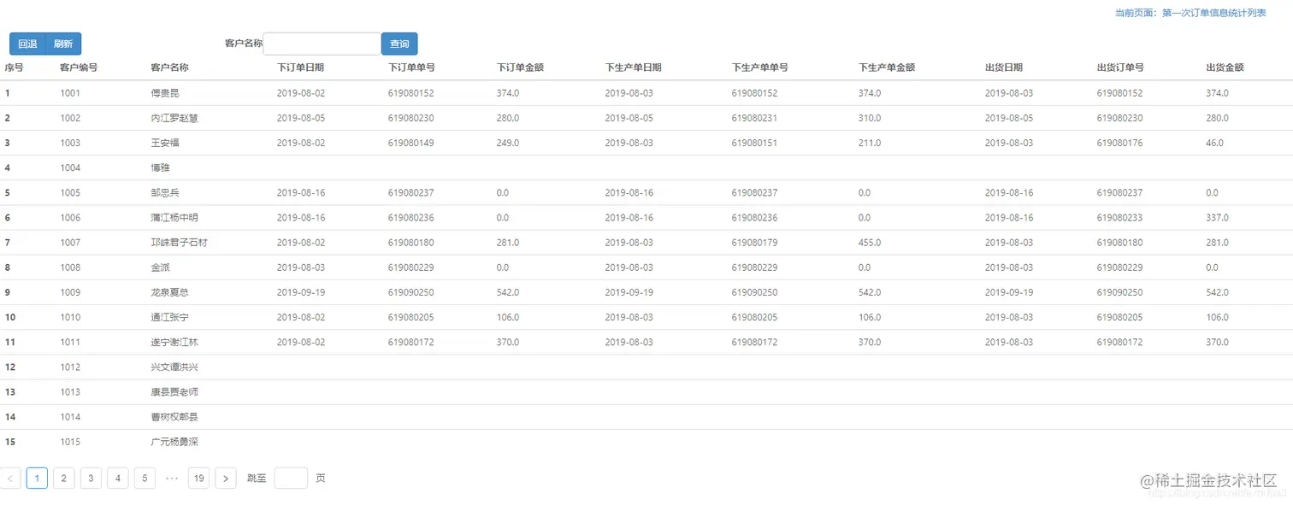Click the 下订单金额 column header
This screenshot has height=505, width=1293.
520,68
